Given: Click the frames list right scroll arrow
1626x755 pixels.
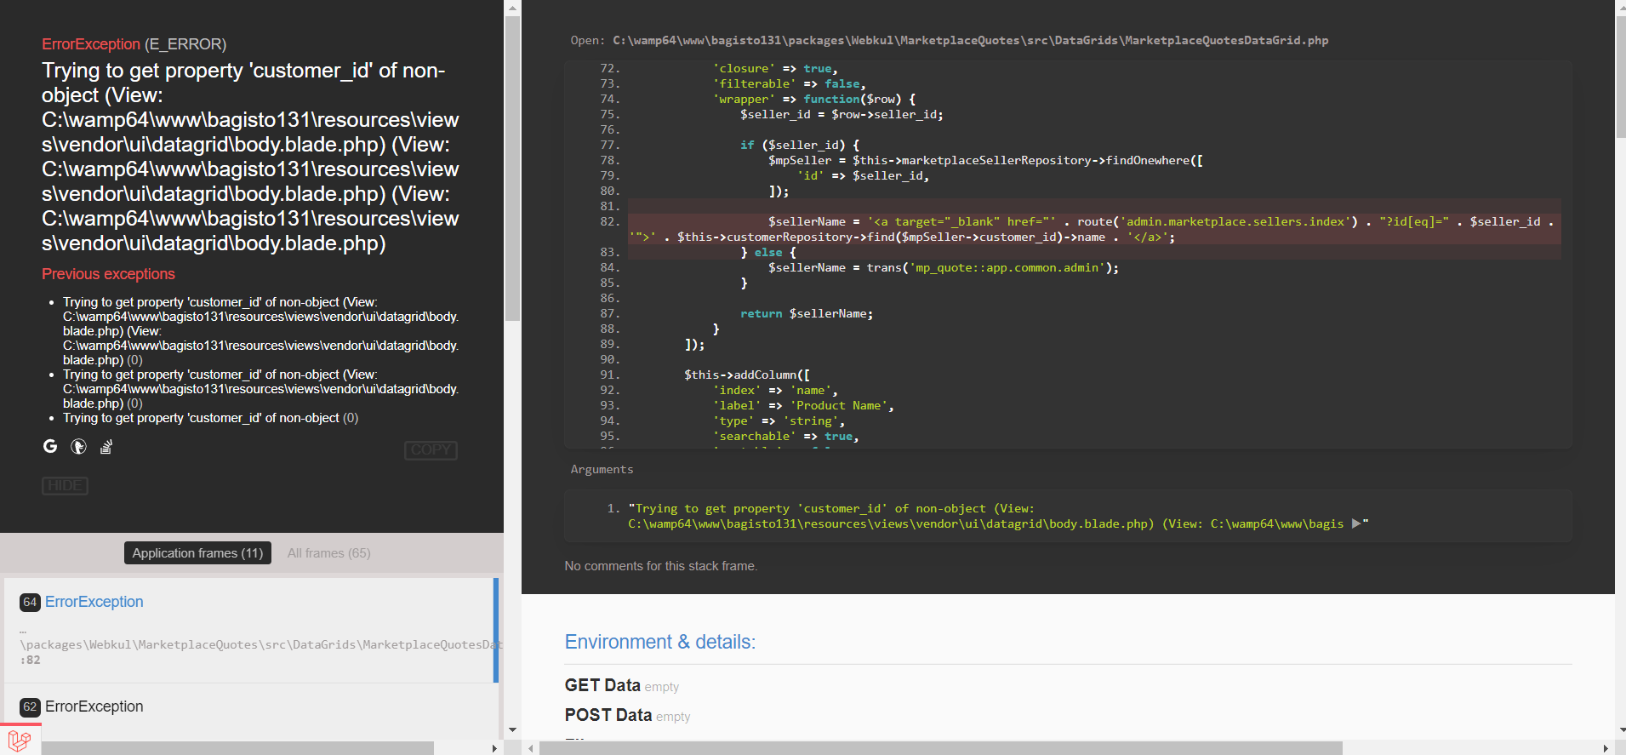Looking at the screenshot, I should [494, 748].
